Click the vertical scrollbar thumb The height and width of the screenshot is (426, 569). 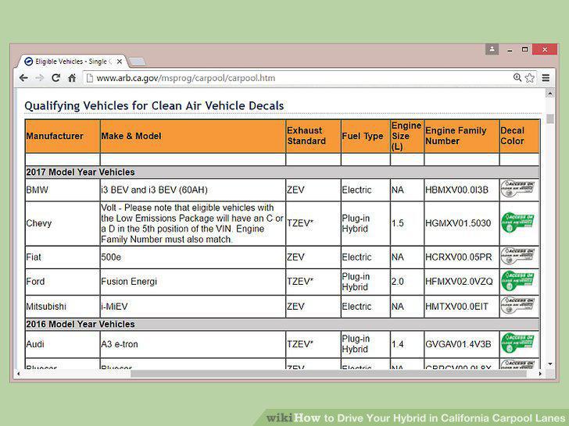(550, 119)
